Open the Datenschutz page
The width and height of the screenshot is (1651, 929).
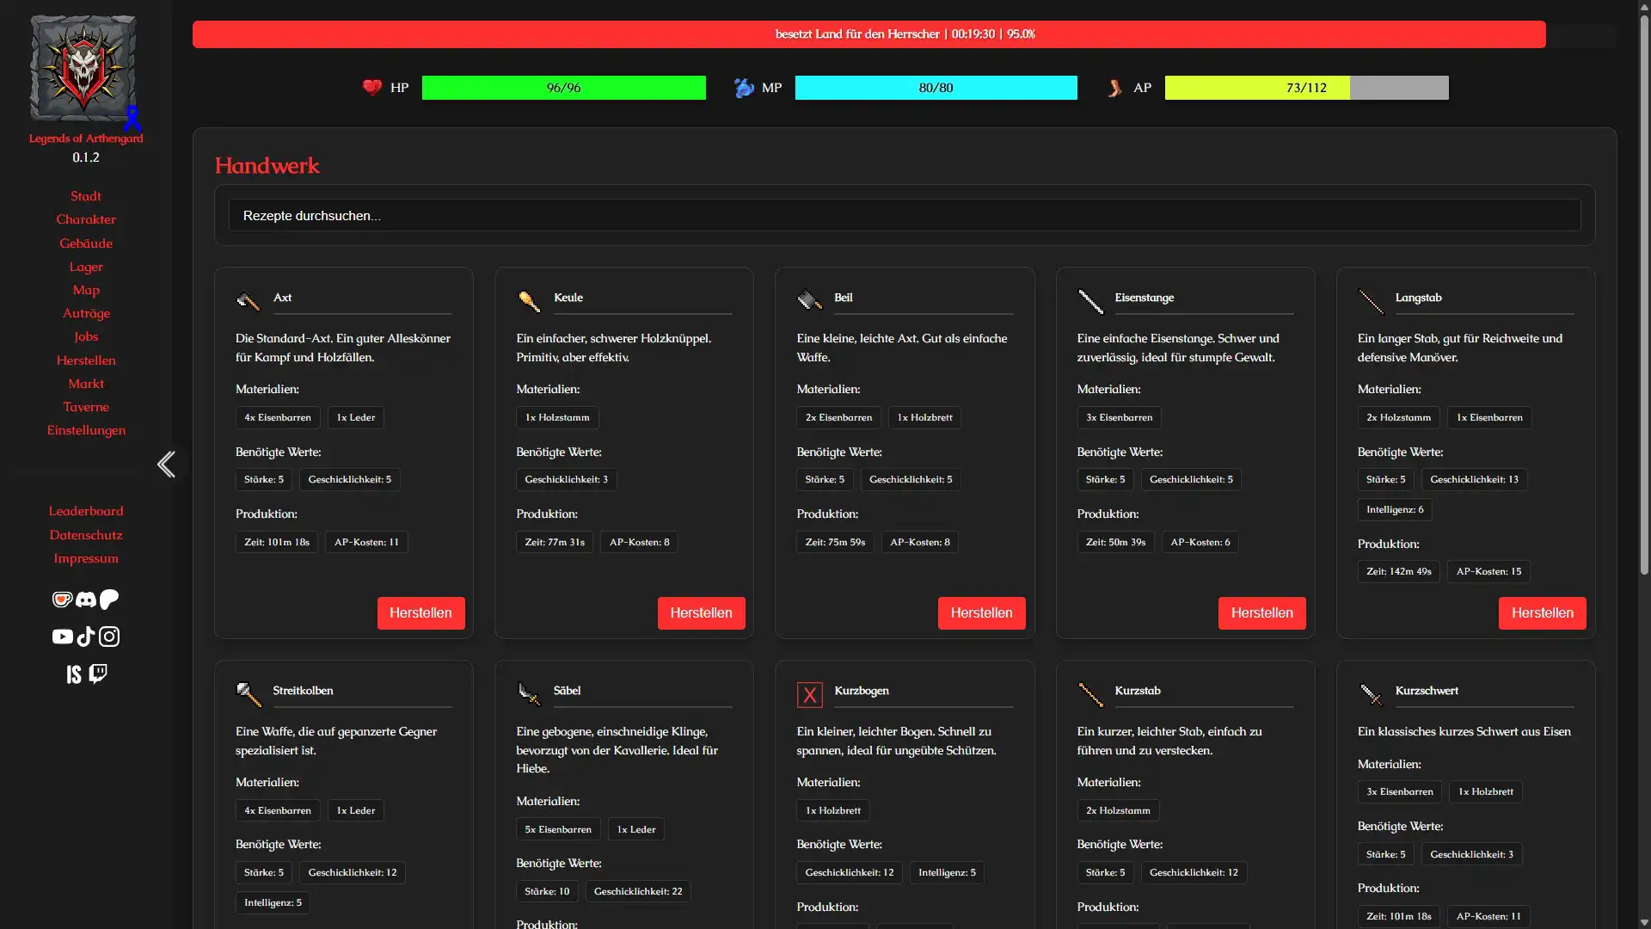pos(86,534)
